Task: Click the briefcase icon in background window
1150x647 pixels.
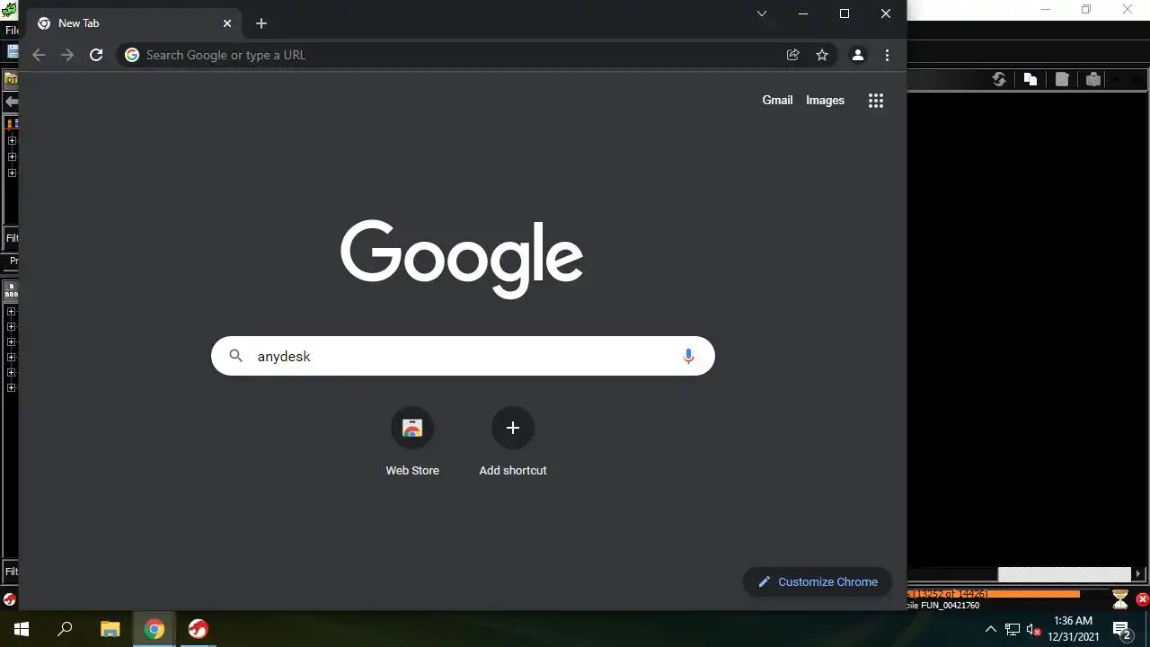Action: [1093, 79]
